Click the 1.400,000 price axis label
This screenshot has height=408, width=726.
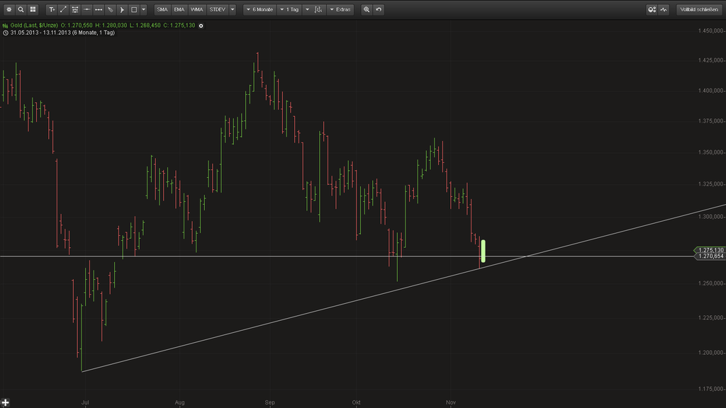710,91
